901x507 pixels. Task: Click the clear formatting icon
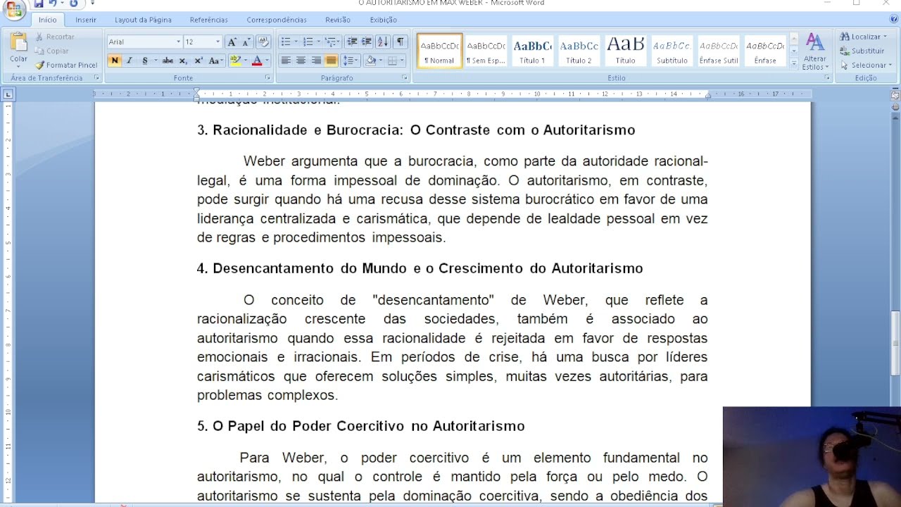[x=264, y=42]
